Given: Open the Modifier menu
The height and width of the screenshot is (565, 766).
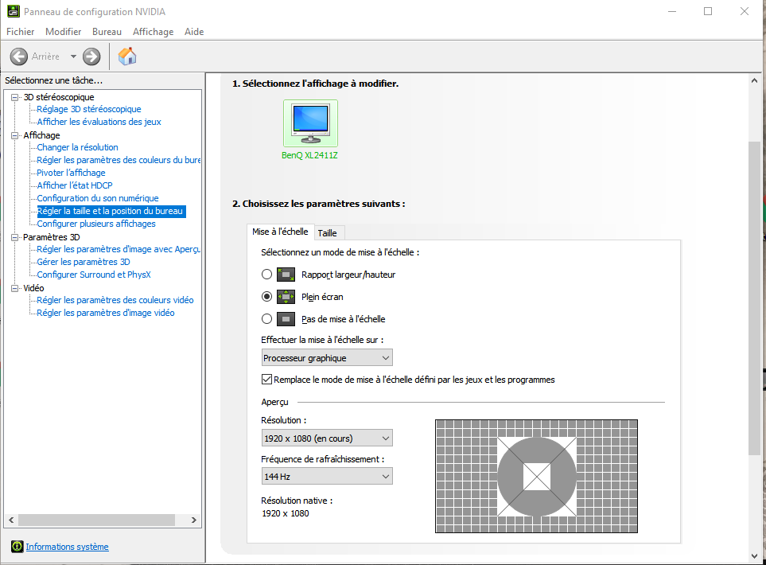Looking at the screenshot, I should pos(63,32).
